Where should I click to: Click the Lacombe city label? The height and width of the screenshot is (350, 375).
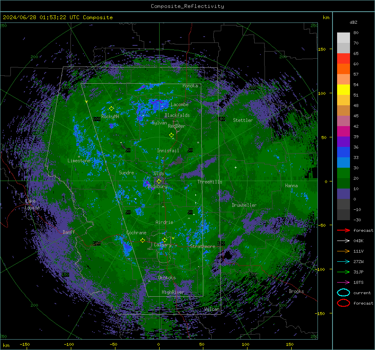(180, 104)
